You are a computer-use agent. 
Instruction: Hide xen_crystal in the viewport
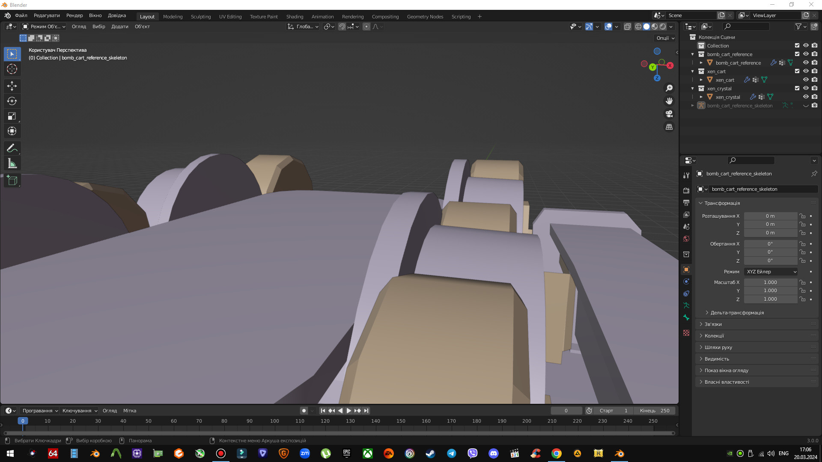click(x=806, y=97)
